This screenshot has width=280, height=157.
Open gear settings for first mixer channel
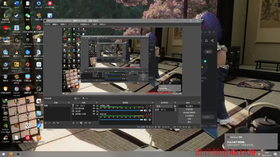(150, 111)
